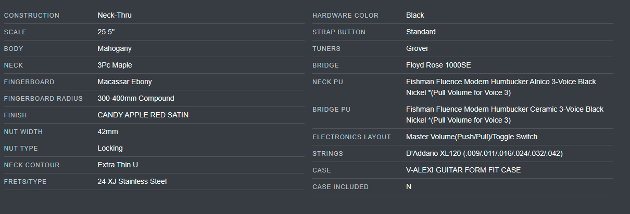Click the Black hardware color value

[x=415, y=15]
